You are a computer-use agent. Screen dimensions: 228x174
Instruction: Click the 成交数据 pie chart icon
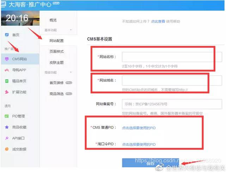click(7, 149)
